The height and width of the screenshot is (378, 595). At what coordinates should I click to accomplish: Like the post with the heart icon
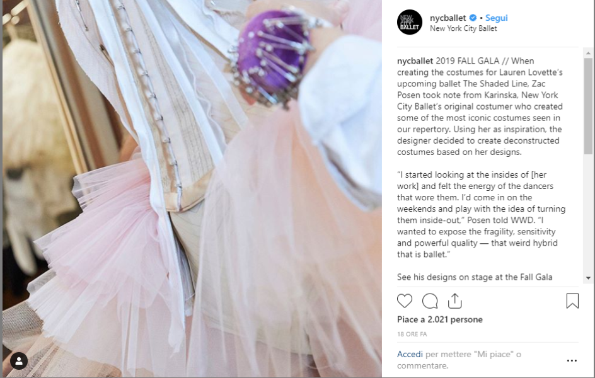tap(405, 301)
